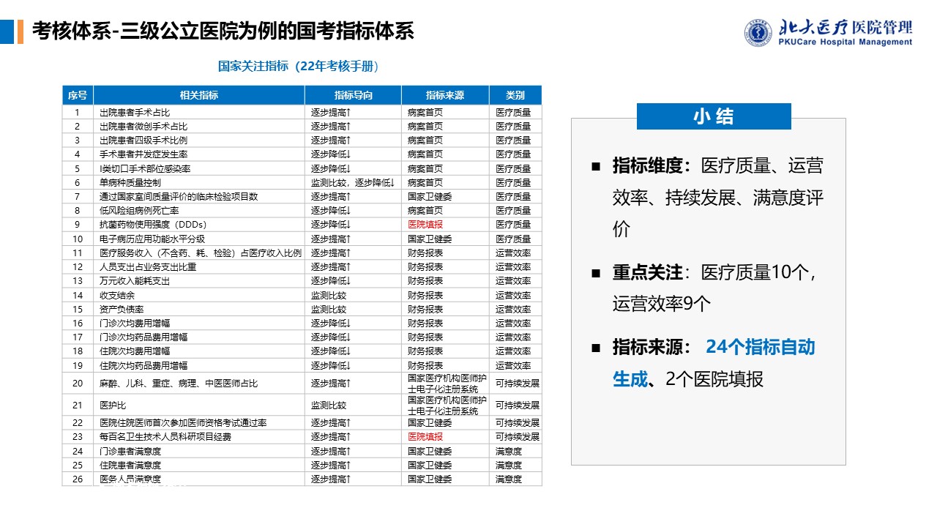Click the '北大医疗医院管理' logo text

pos(845,28)
